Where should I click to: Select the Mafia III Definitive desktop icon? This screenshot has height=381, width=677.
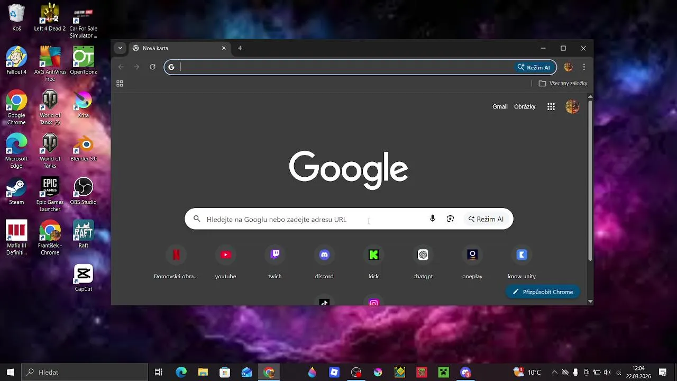[x=16, y=238]
